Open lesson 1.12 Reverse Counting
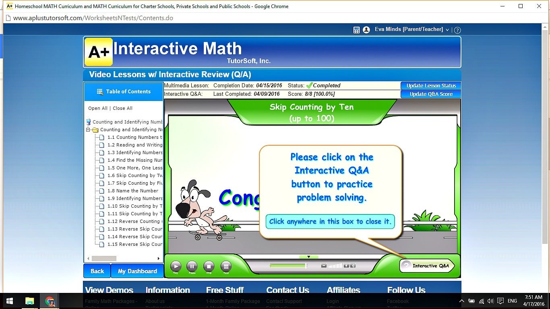Viewport: 550px width, 309px height. click(135, 221)
